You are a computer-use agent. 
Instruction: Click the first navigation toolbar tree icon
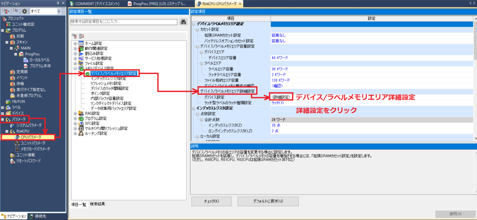point(6,11)
